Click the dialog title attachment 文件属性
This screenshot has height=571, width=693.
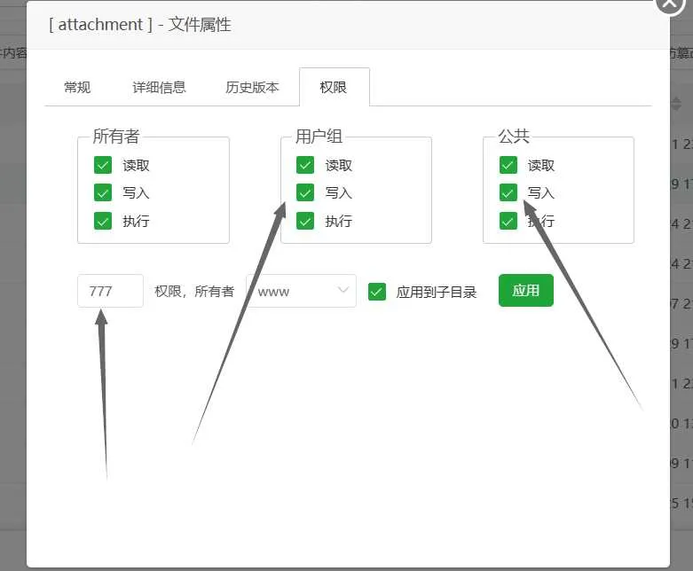click(x=140, y=24)
